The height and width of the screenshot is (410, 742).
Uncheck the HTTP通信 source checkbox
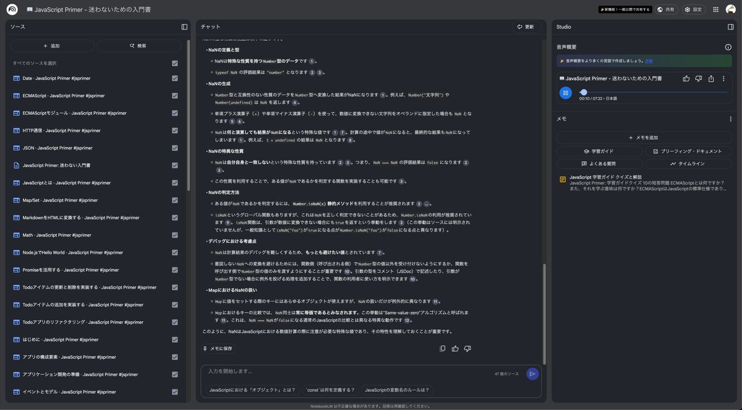coord(175,131)
